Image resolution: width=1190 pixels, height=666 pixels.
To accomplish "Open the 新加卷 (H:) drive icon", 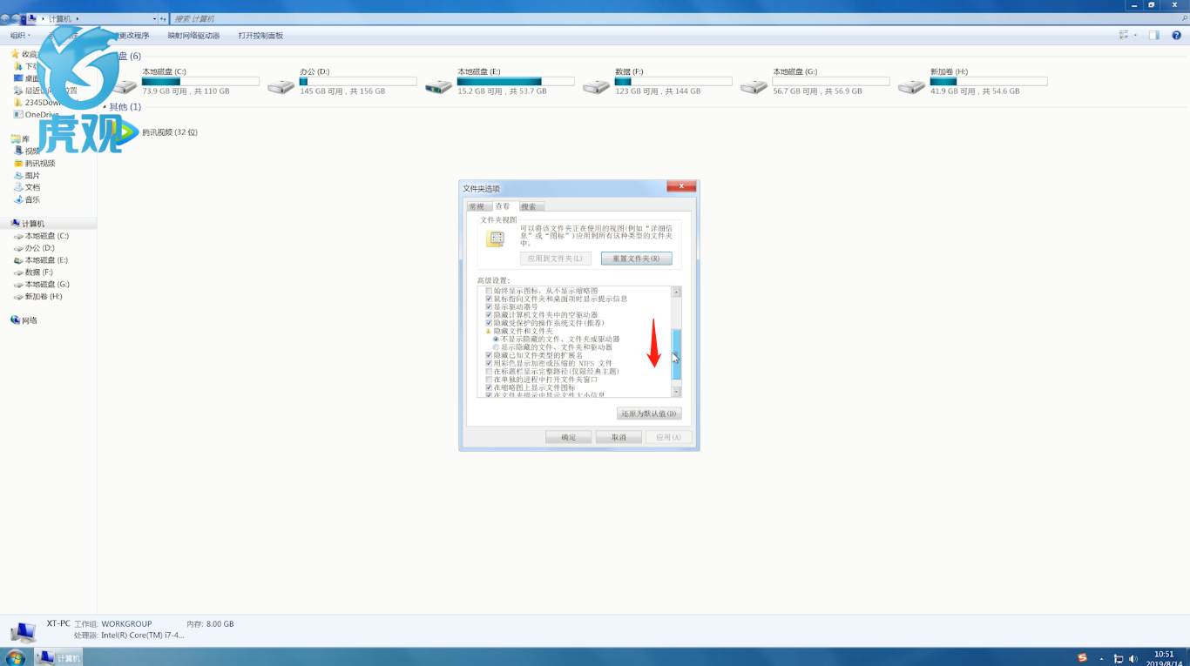I will (x=911, y=86).
